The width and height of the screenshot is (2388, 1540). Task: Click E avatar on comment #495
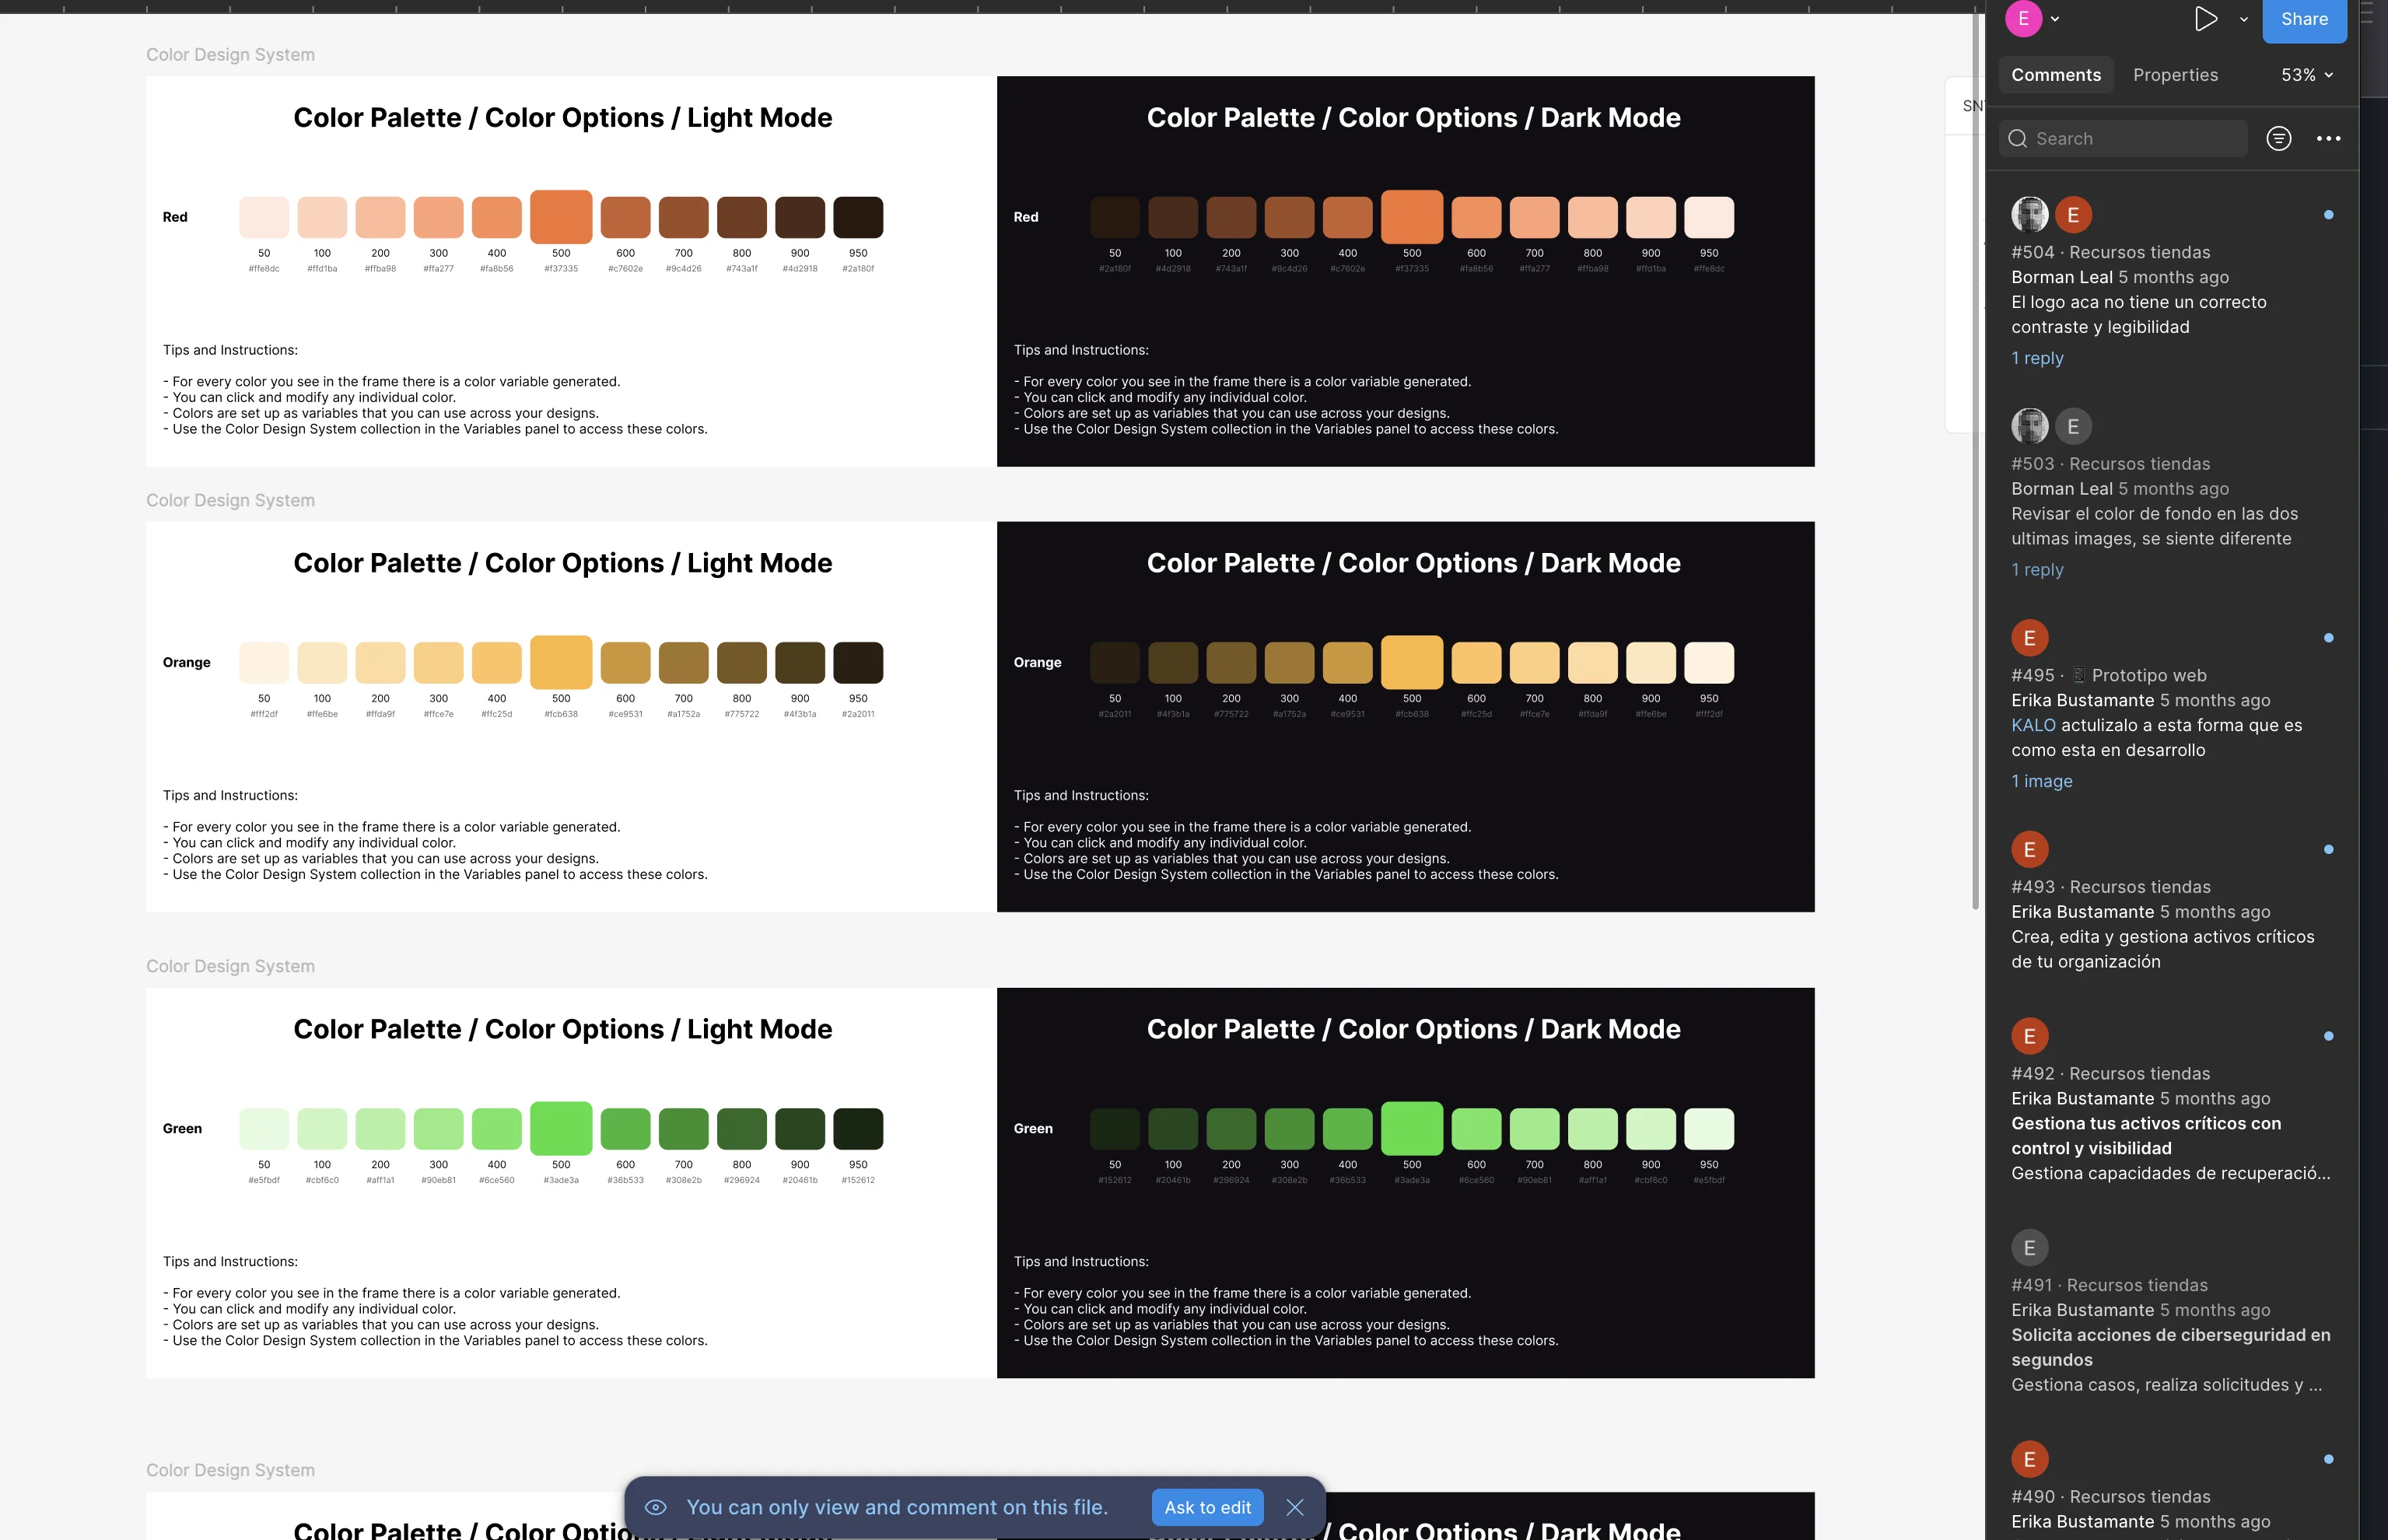pyautogui.click(x=2030, y=638)
